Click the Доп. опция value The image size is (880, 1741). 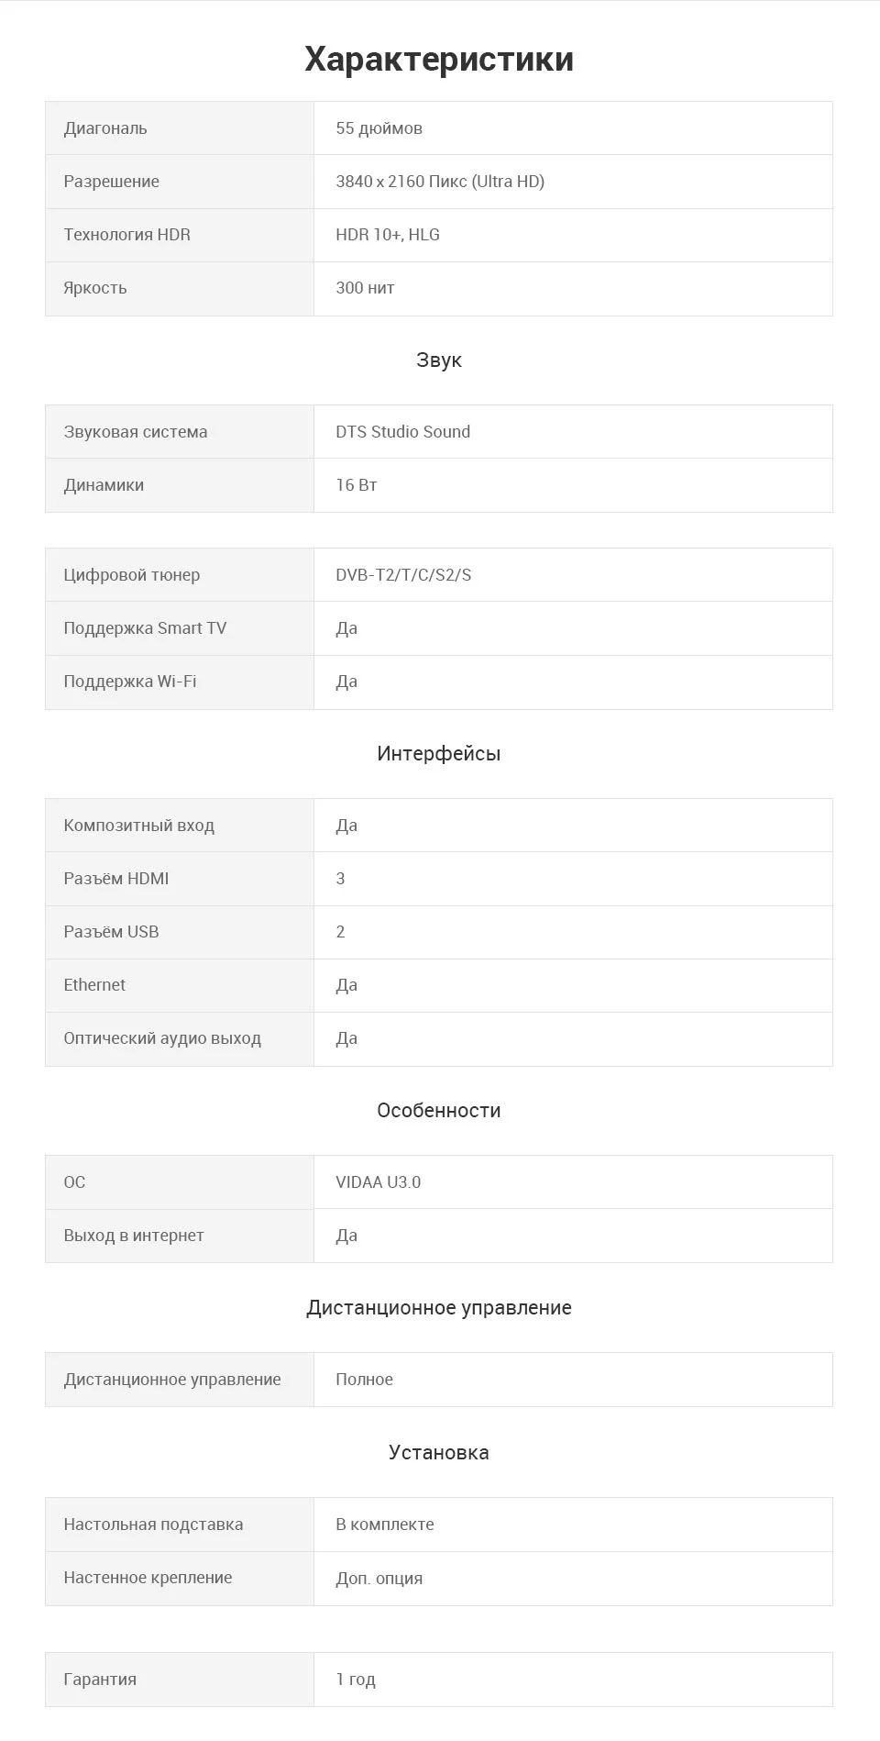379,1579
